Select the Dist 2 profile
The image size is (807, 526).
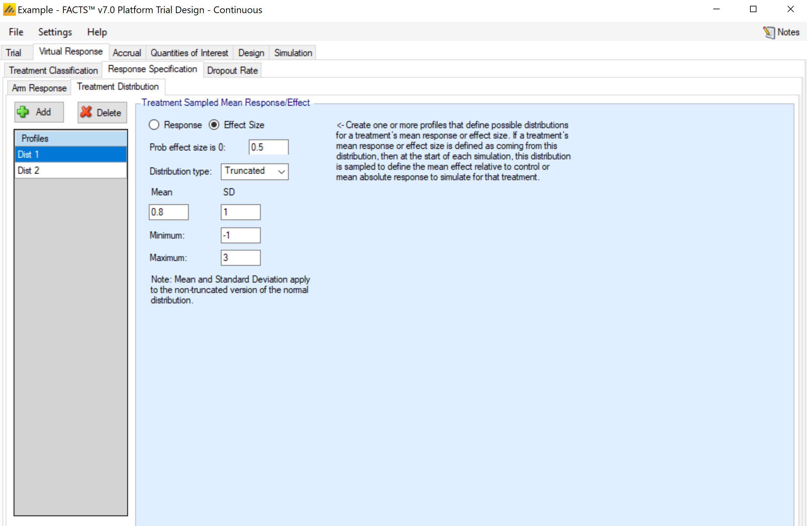[x=70, y=170]
